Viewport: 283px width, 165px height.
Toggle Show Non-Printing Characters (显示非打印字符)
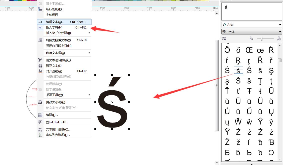pos(59,46)
